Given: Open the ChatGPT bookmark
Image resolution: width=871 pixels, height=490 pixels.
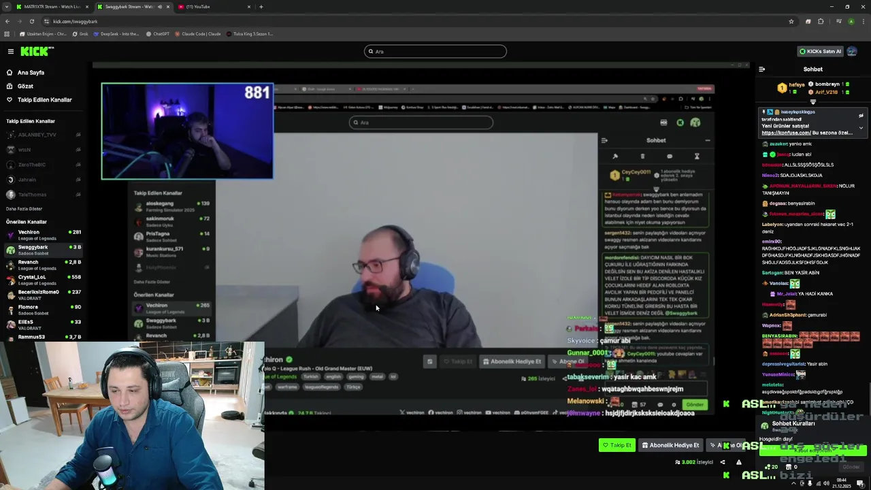Looking at the screenshot, I should [158, 33].
